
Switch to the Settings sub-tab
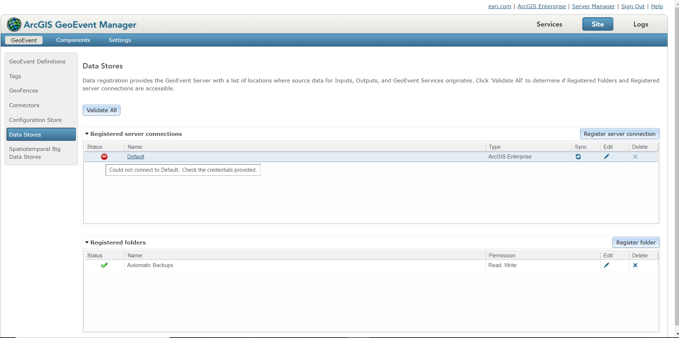[x=120, y=40]
